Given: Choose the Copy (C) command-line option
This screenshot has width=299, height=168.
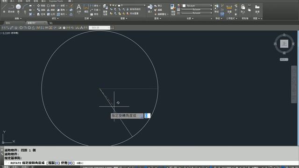Looking at the screenshot, I should pyautogui.click(x=54, y=163).
